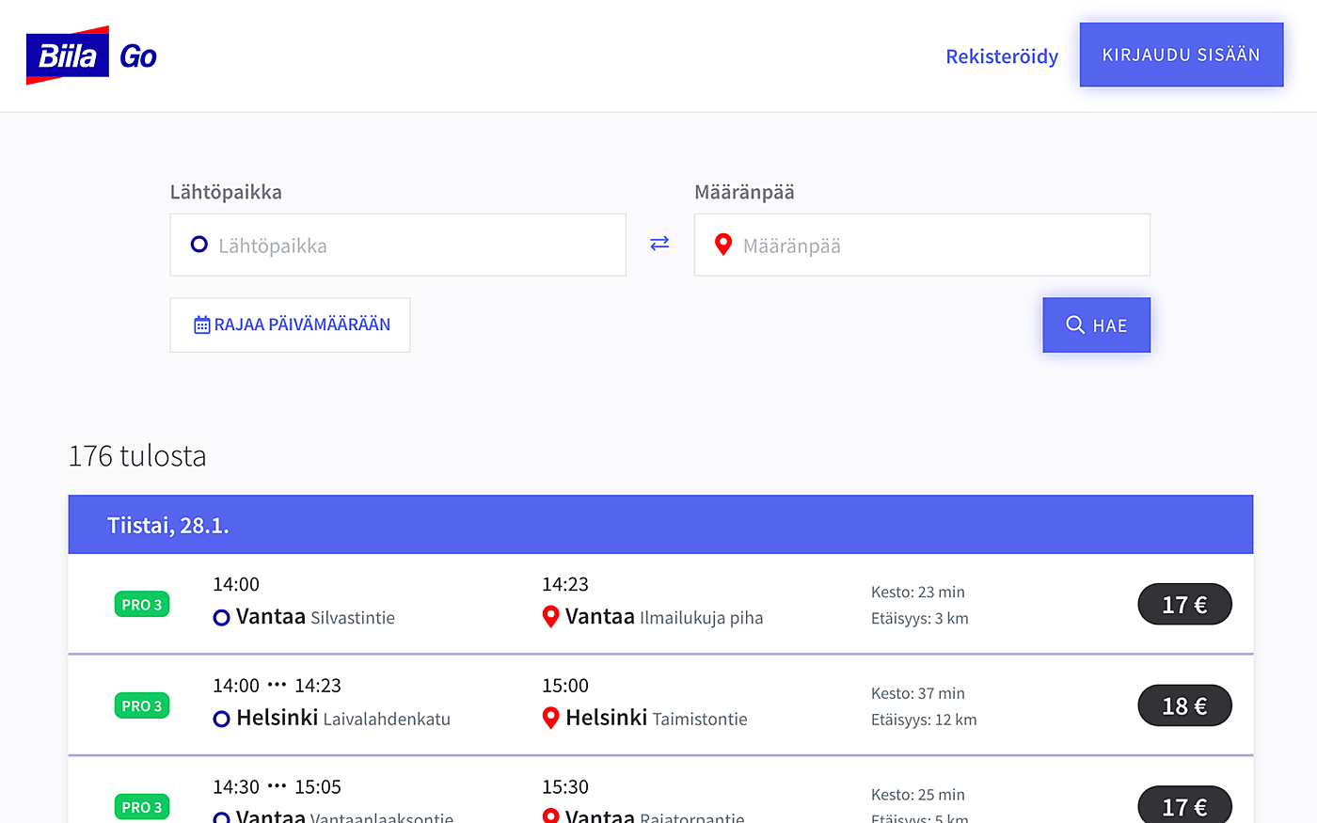Click the Kirjaudu sisään button
Viewport: 1317px width, 823px height.
pyautogui.click(x=1182, y=55)
